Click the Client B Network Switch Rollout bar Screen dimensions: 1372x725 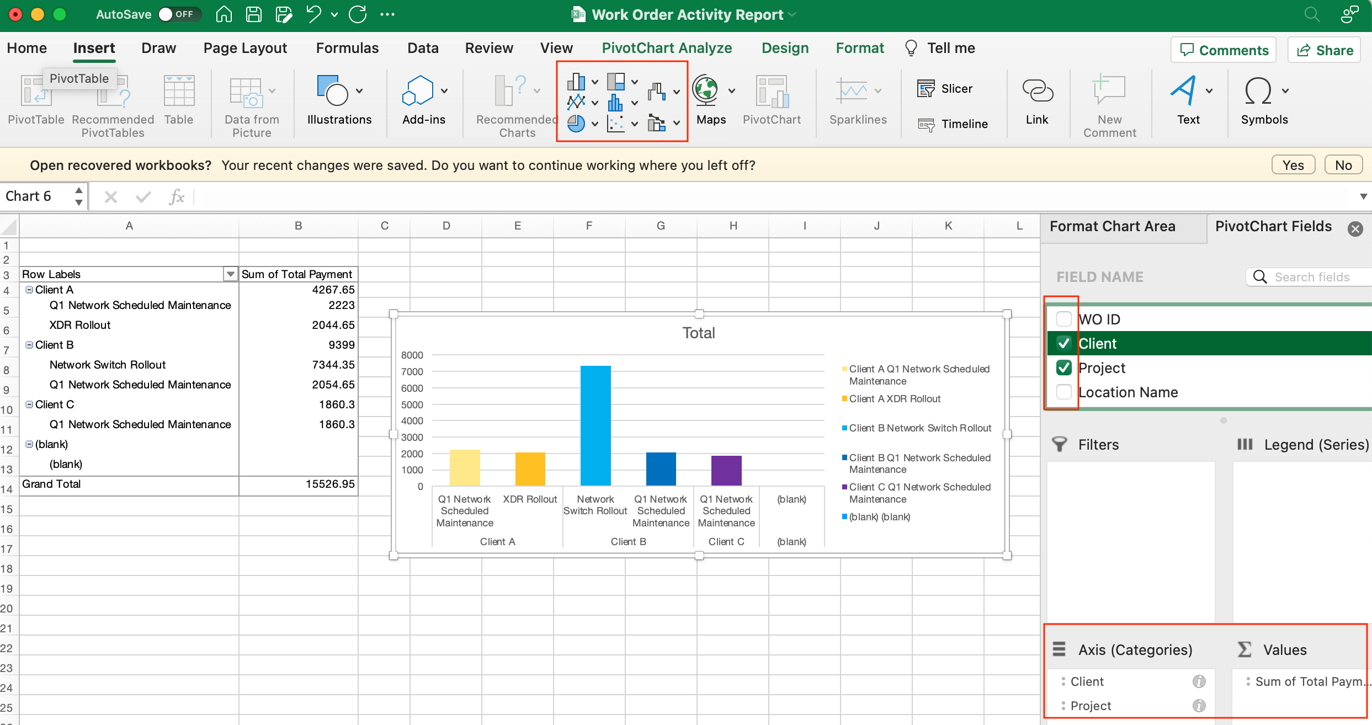[595, 425]
